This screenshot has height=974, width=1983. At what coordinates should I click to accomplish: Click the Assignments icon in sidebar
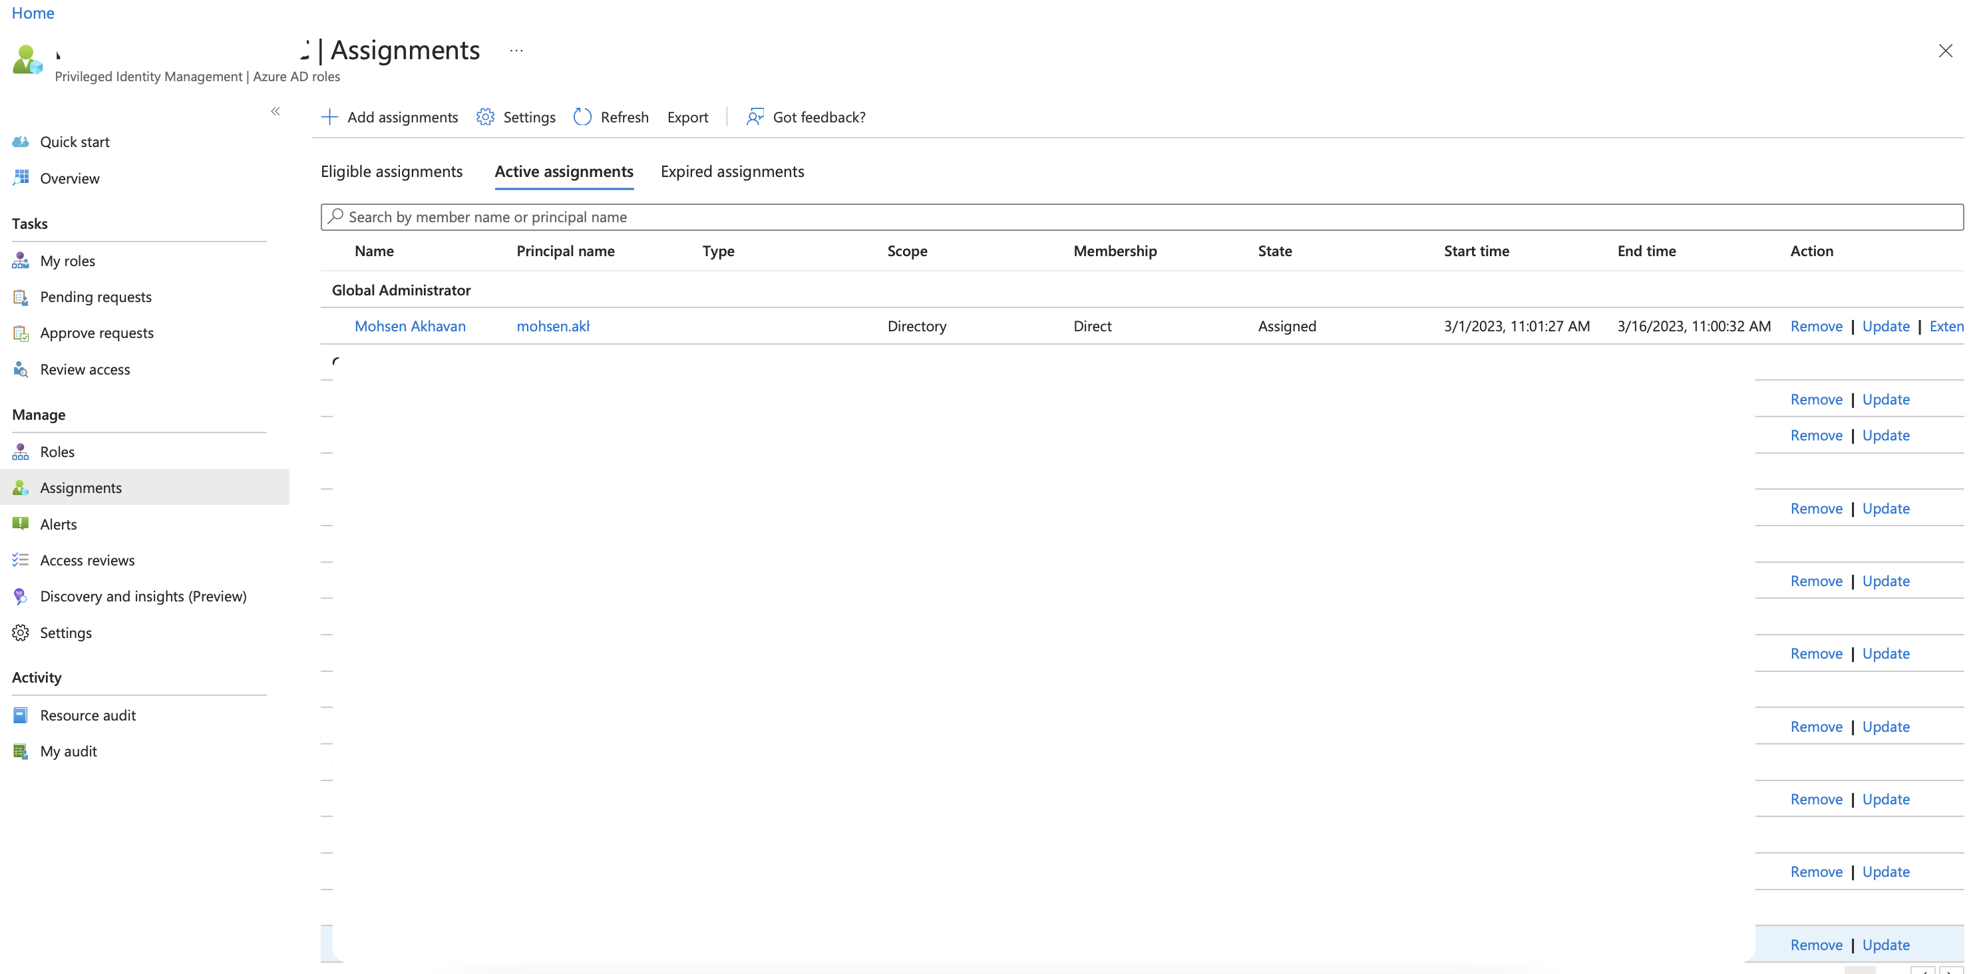click(21, 488)
